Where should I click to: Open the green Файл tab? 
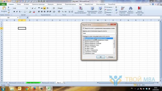[x=3, y=4]
